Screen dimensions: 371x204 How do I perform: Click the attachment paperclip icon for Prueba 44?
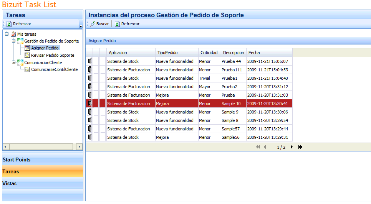[x=89, y=61]
